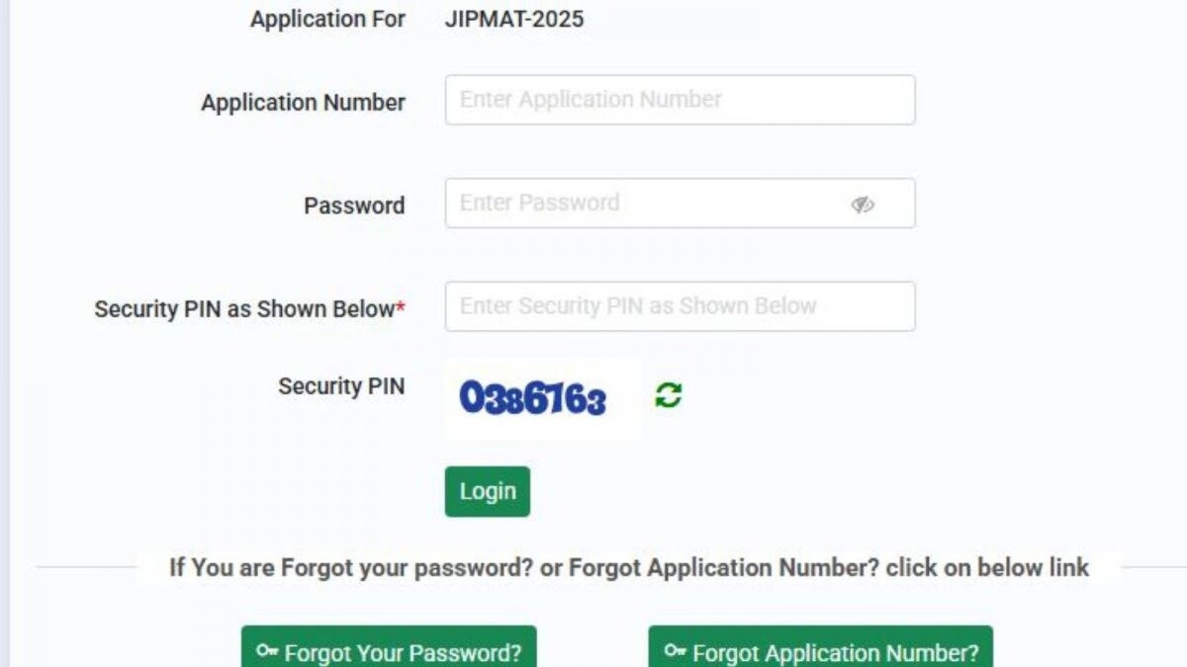This screenshot has width=1187, height=667.
Task: Click the Application Number field label
Action: (x=303, y=102)
